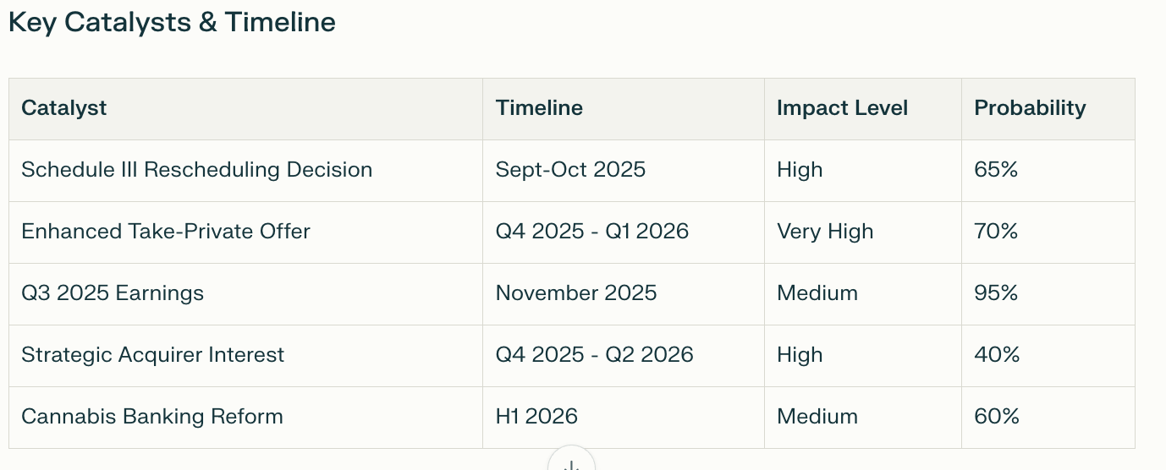The width and height of the screenshot is (1166, 470).
Task: Select the Enhanced Take-Private Offer cell
Action: coord(166,232)
